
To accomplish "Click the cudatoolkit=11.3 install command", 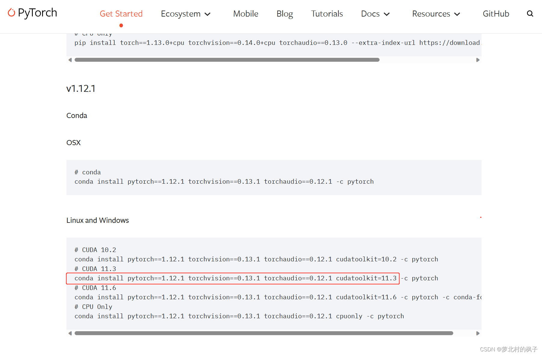I will (256, 278).
